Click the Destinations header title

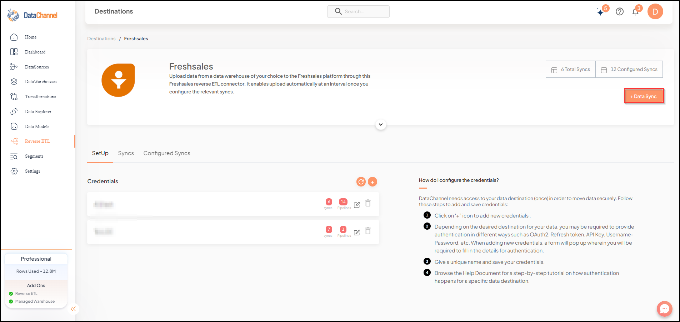click(114, 11)
